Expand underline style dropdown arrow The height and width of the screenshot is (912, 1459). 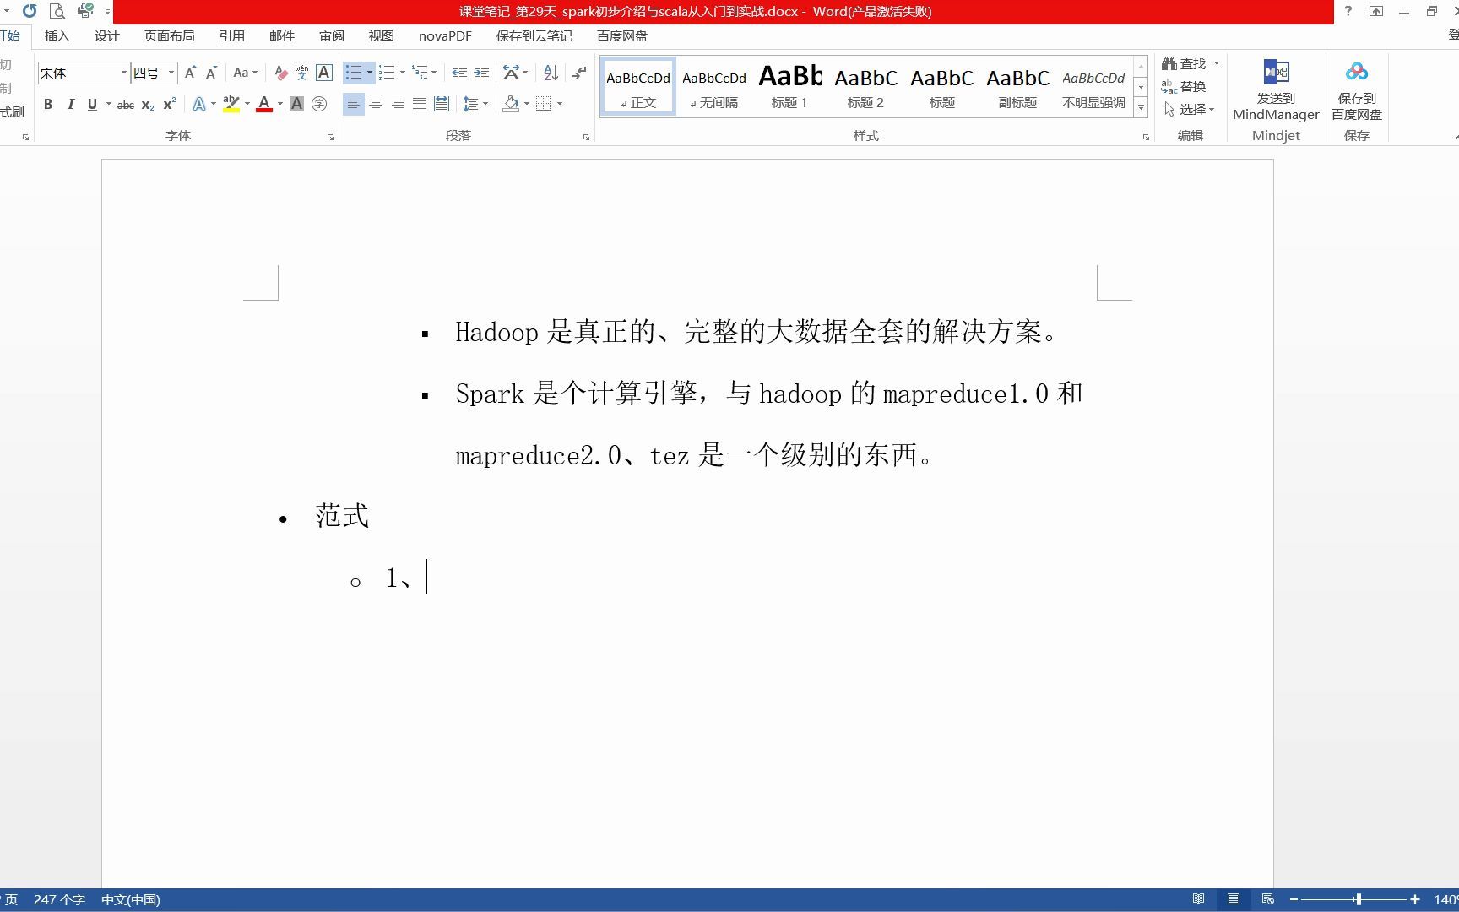click(109, 104)
